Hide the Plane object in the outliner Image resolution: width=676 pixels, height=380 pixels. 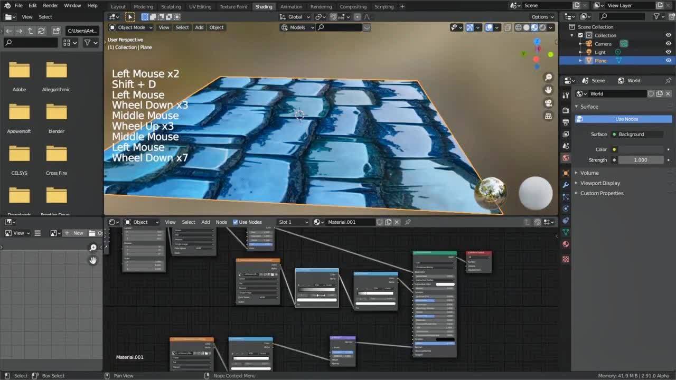click(x=669, y=60)
